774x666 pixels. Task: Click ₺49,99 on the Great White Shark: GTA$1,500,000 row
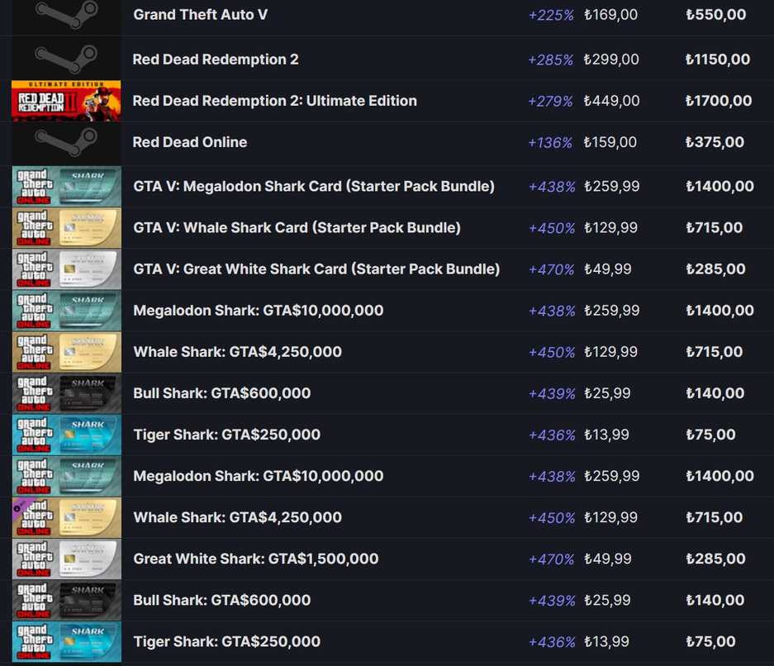click(x=608, y=559)
